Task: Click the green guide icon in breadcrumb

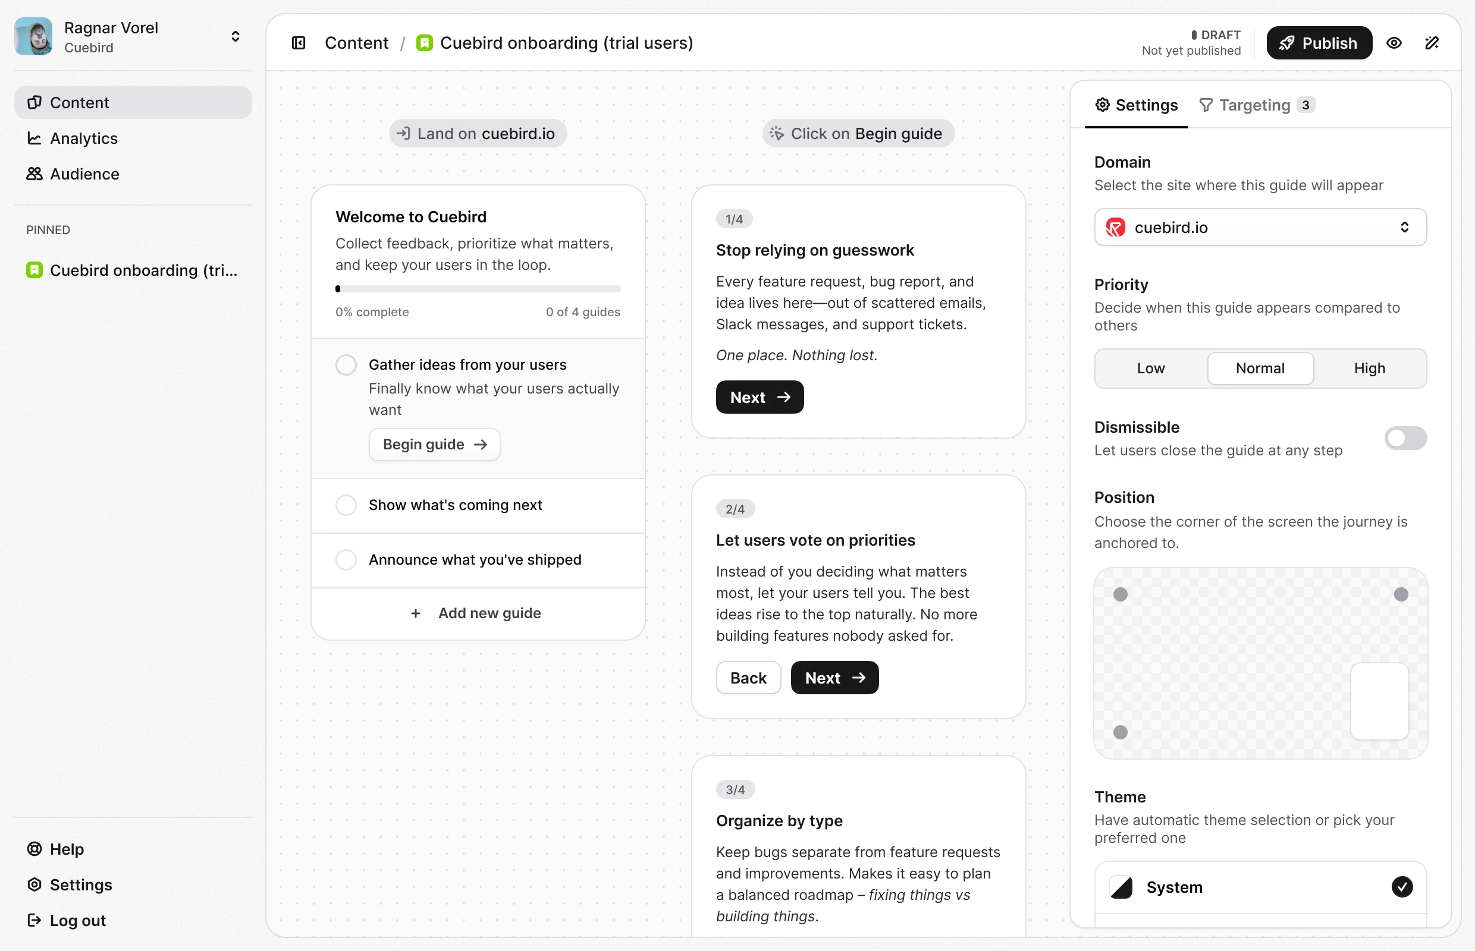Action: tap(425, 43)
